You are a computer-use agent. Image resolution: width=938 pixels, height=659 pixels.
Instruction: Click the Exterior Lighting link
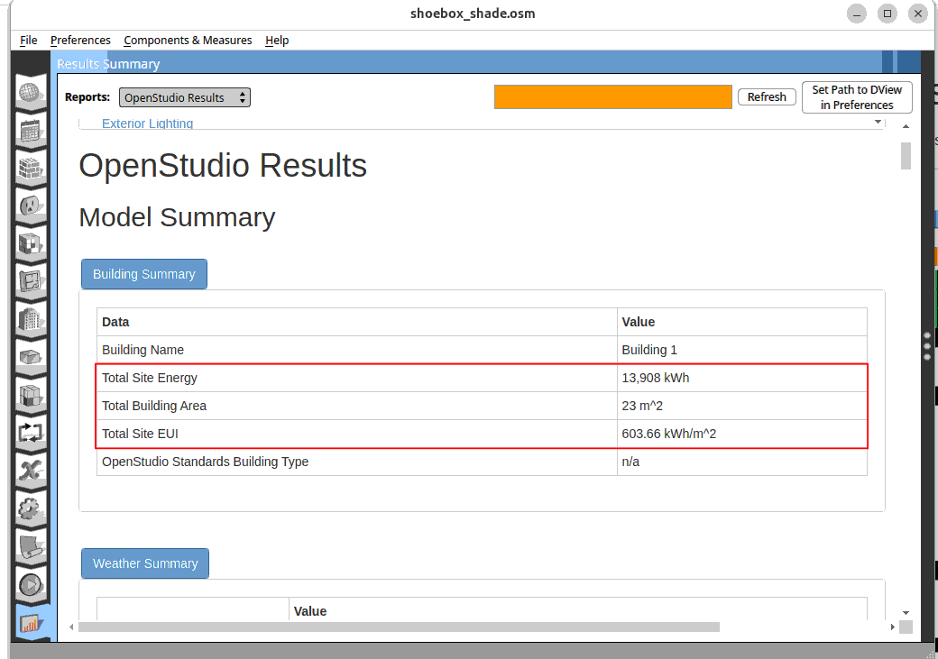point(147,124)
